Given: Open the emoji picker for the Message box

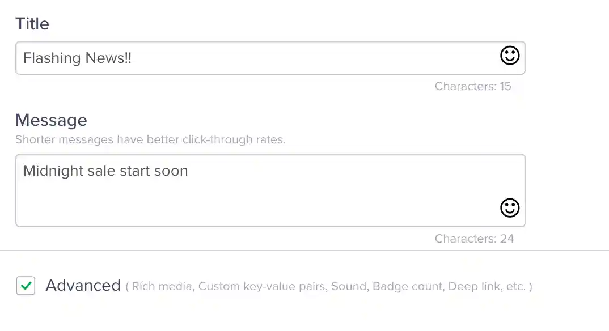Looking at the screenshot, I should [x=510, y=207].
